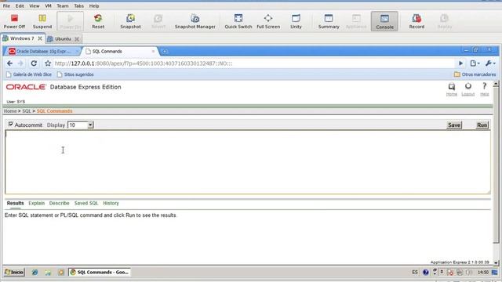The height and width of the screenshot is (282, 502).
Task: Click the browser Go arrow button
Action: (x=460, y=63)
